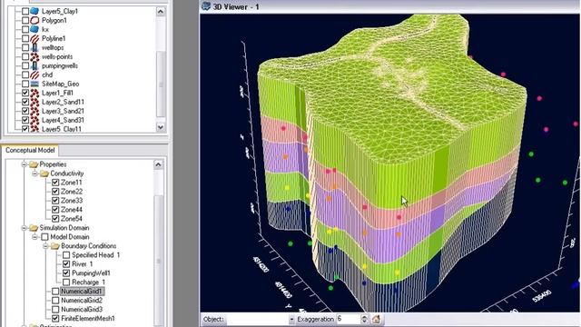Click the data tree vertical scrollbar thumb
This screenshot has width=581, height=327.
coord(161,84)
